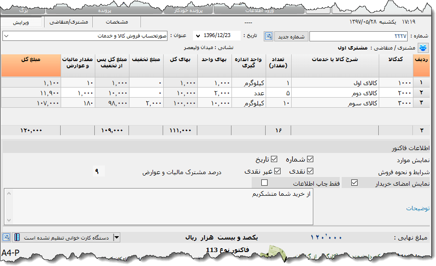Click the card reader device icon
This screenshot has height=266, width=436.
pos(17,237)
